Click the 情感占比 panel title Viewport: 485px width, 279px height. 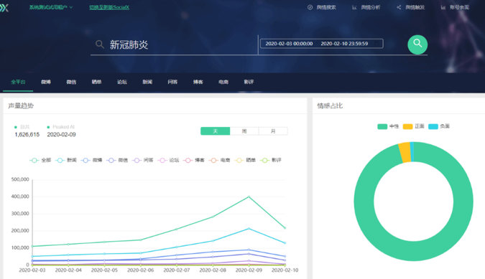coord(330,106)
